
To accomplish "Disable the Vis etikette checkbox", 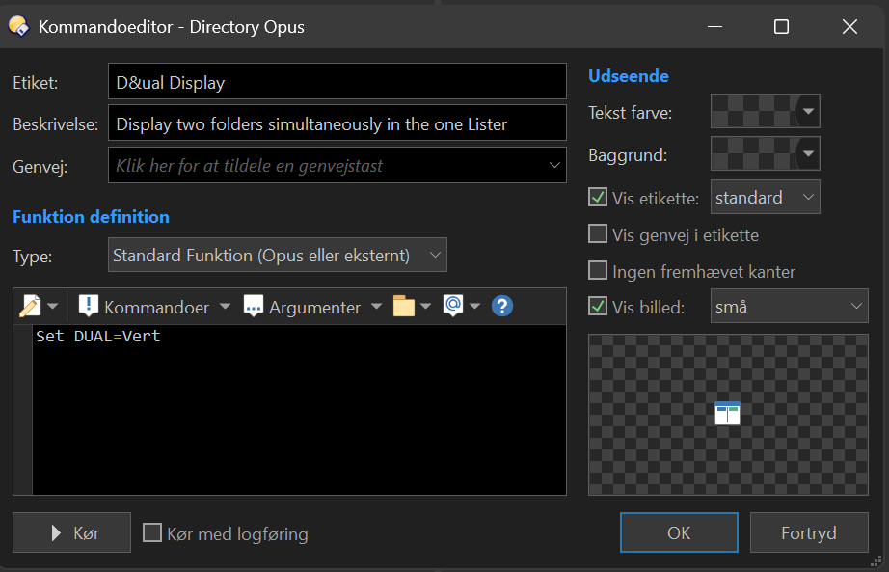I will click(598, 198).
